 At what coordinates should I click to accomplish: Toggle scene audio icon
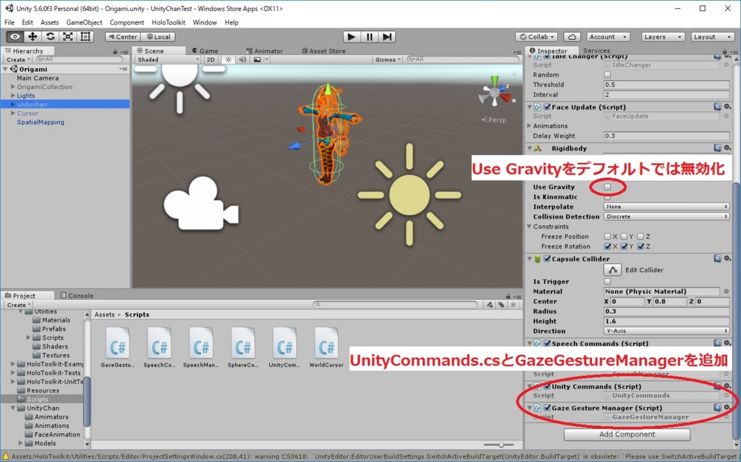tap(242, 59)
